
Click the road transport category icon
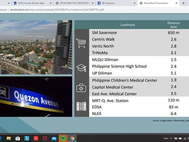tap(82, 106)
